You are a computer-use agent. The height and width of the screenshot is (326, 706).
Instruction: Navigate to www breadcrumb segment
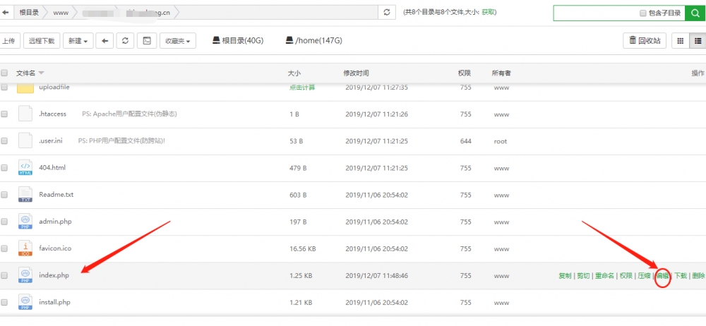(x=61, y=13)
